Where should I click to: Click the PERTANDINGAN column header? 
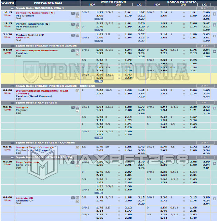coord(48,3)
